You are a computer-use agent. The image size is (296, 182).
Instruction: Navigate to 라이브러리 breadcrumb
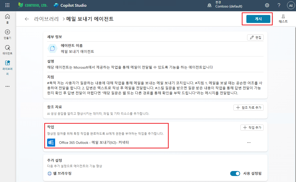(x=46, y=19)
